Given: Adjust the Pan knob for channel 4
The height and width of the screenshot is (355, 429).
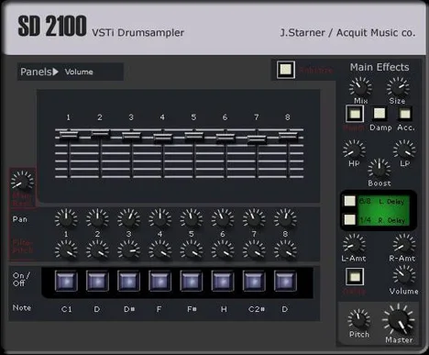Looking at the screenshot, I should 159,219.
